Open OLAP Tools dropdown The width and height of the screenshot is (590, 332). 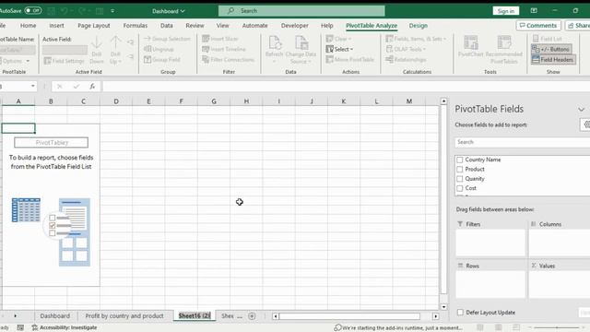coord(406,49)
